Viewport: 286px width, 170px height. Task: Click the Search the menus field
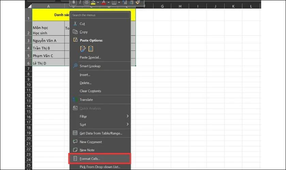pyautogui.click(x=100, y=15)
